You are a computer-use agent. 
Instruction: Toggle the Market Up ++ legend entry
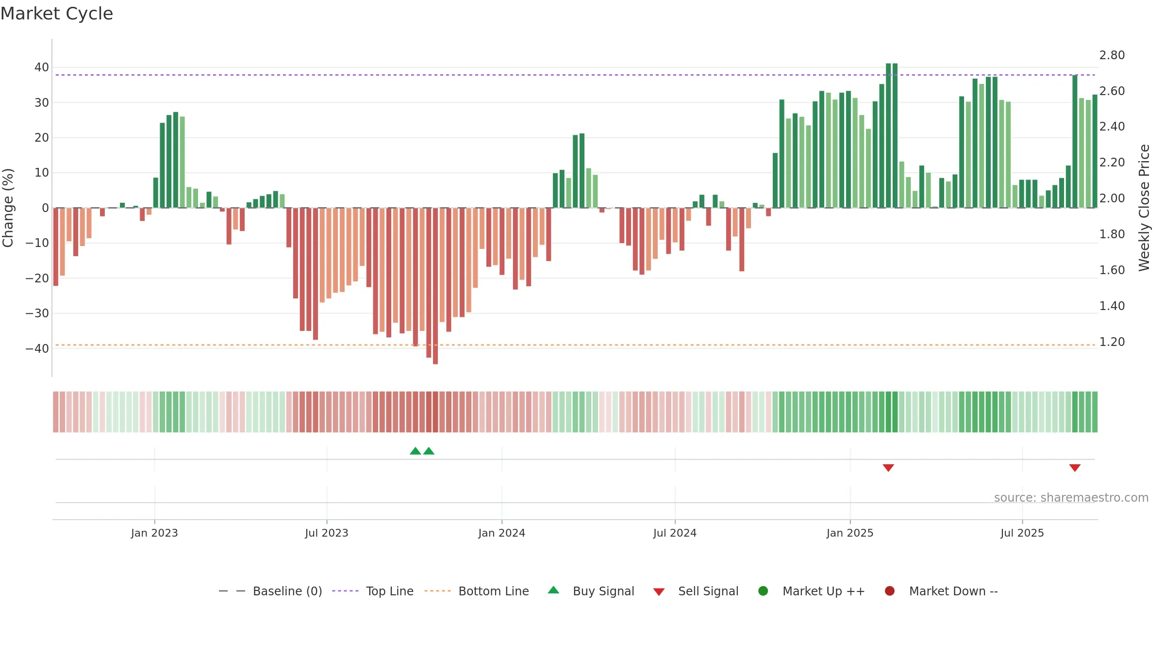point(811,591)
